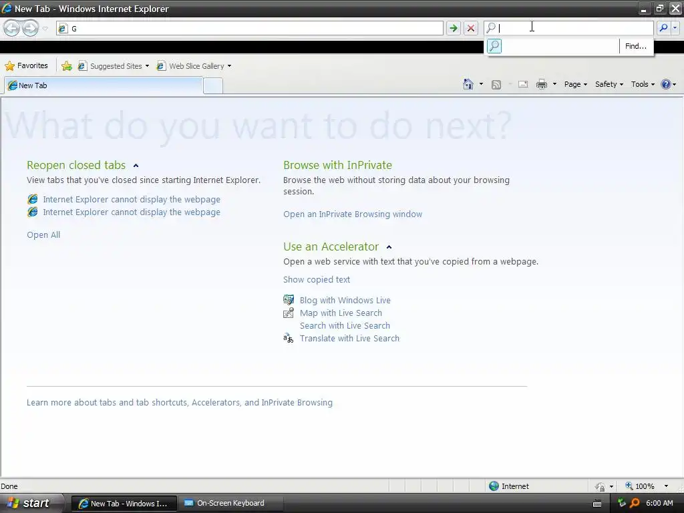Click the Protected Mode status icon
The width and height of the screenshot is (684, 513).
pos(601,486)
